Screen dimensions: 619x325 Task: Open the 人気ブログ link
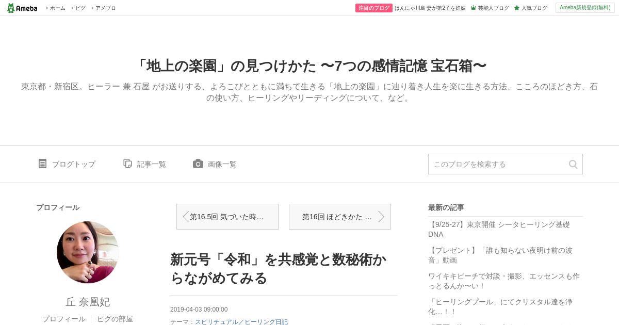534,8
